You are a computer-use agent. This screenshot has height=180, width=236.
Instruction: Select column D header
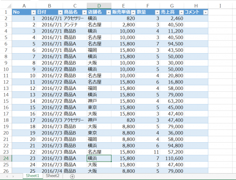99,6
